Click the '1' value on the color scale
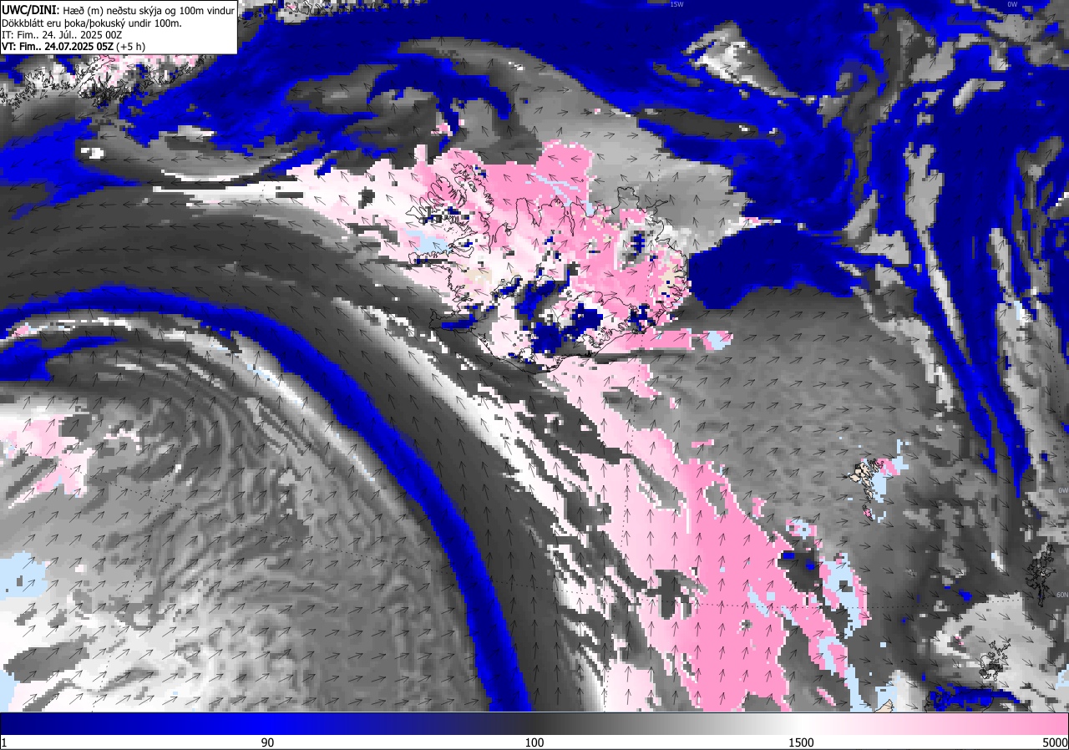The image size is (1069, 750). coord(4,742)
